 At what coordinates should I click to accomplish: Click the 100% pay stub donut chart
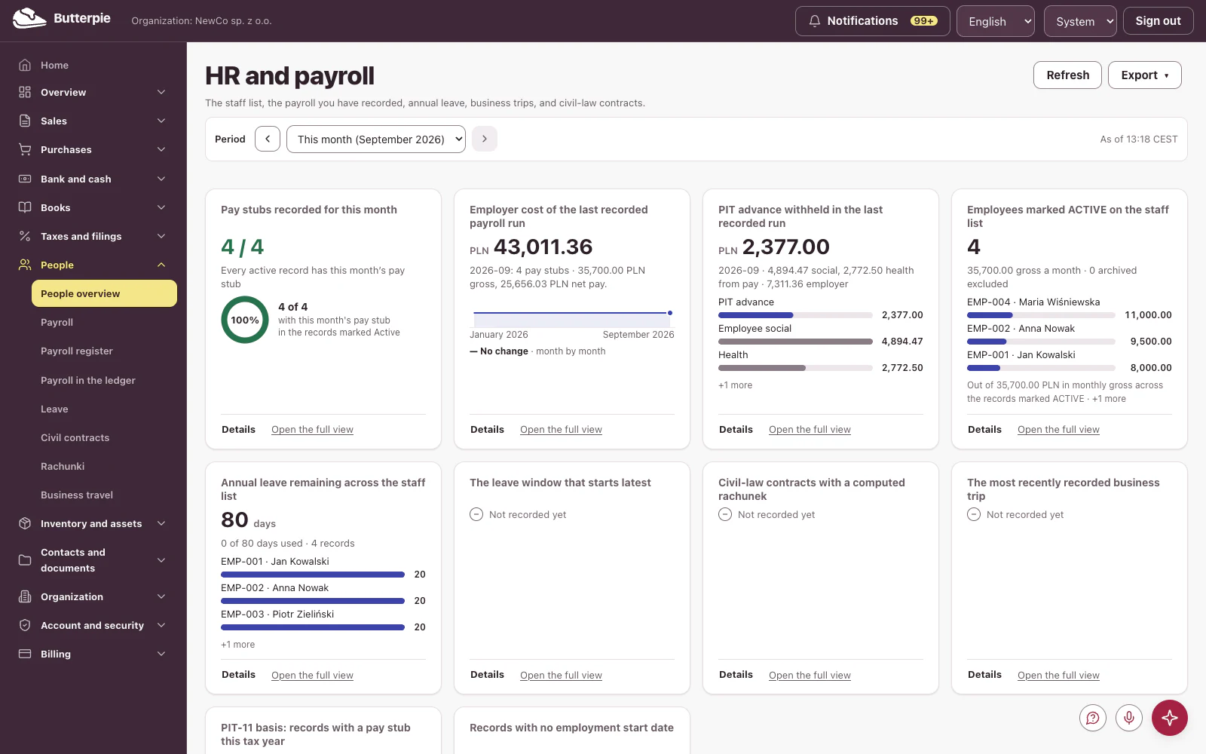coord(245,320)
